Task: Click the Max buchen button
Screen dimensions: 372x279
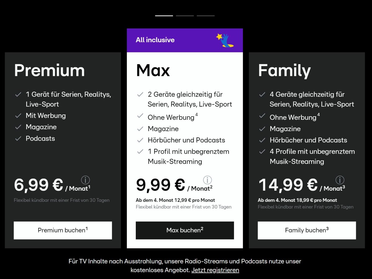Action: point(185,230)
